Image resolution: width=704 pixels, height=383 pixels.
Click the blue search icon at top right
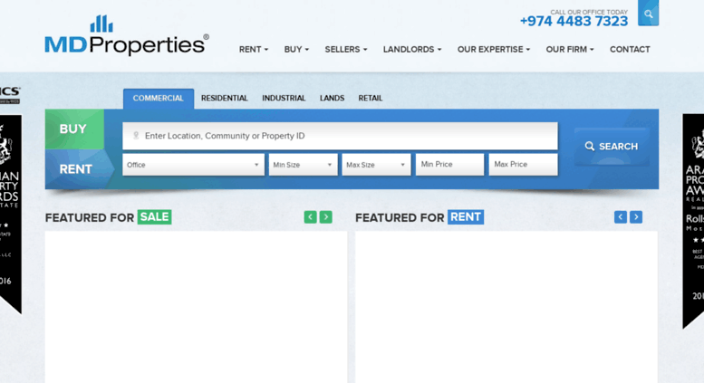(x=649, y=13)
